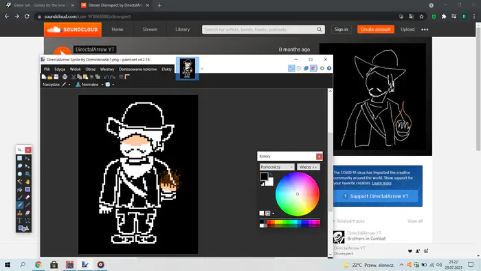Select the open image thumbnail in paint.net
The width and height of the screenshot is (481, 271).
188,69
